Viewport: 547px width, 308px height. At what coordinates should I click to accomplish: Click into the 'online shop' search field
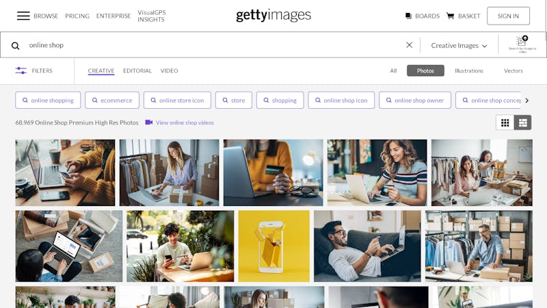[213, 45]
